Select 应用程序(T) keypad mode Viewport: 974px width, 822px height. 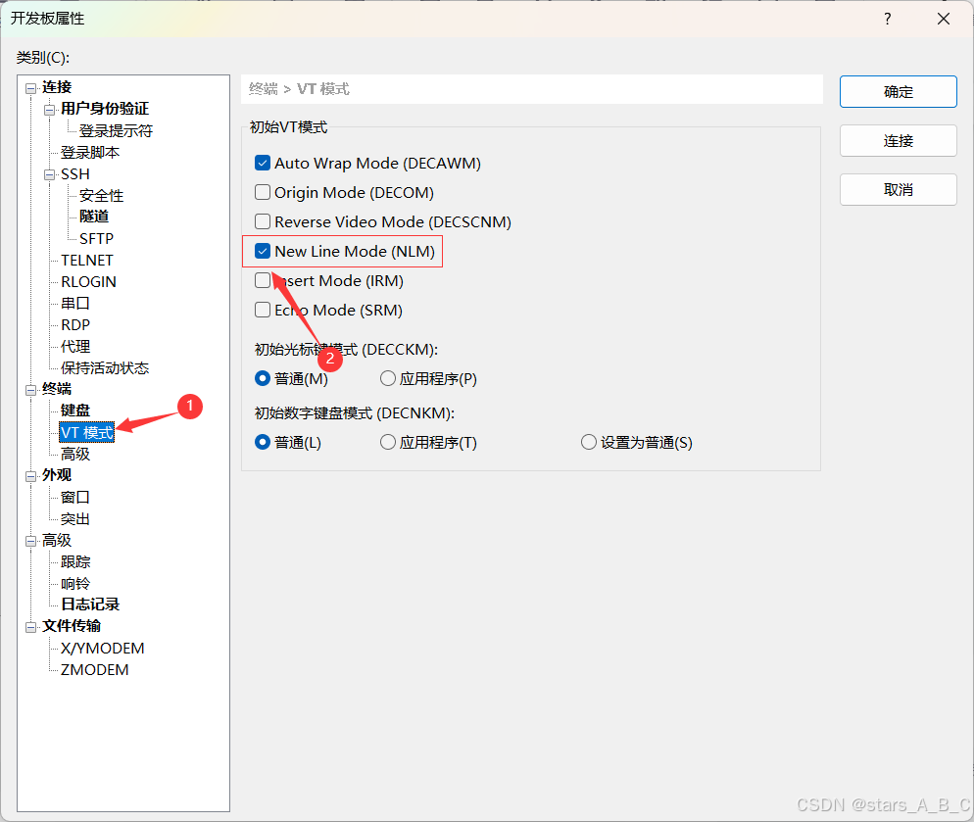click(x=387, y=442)
